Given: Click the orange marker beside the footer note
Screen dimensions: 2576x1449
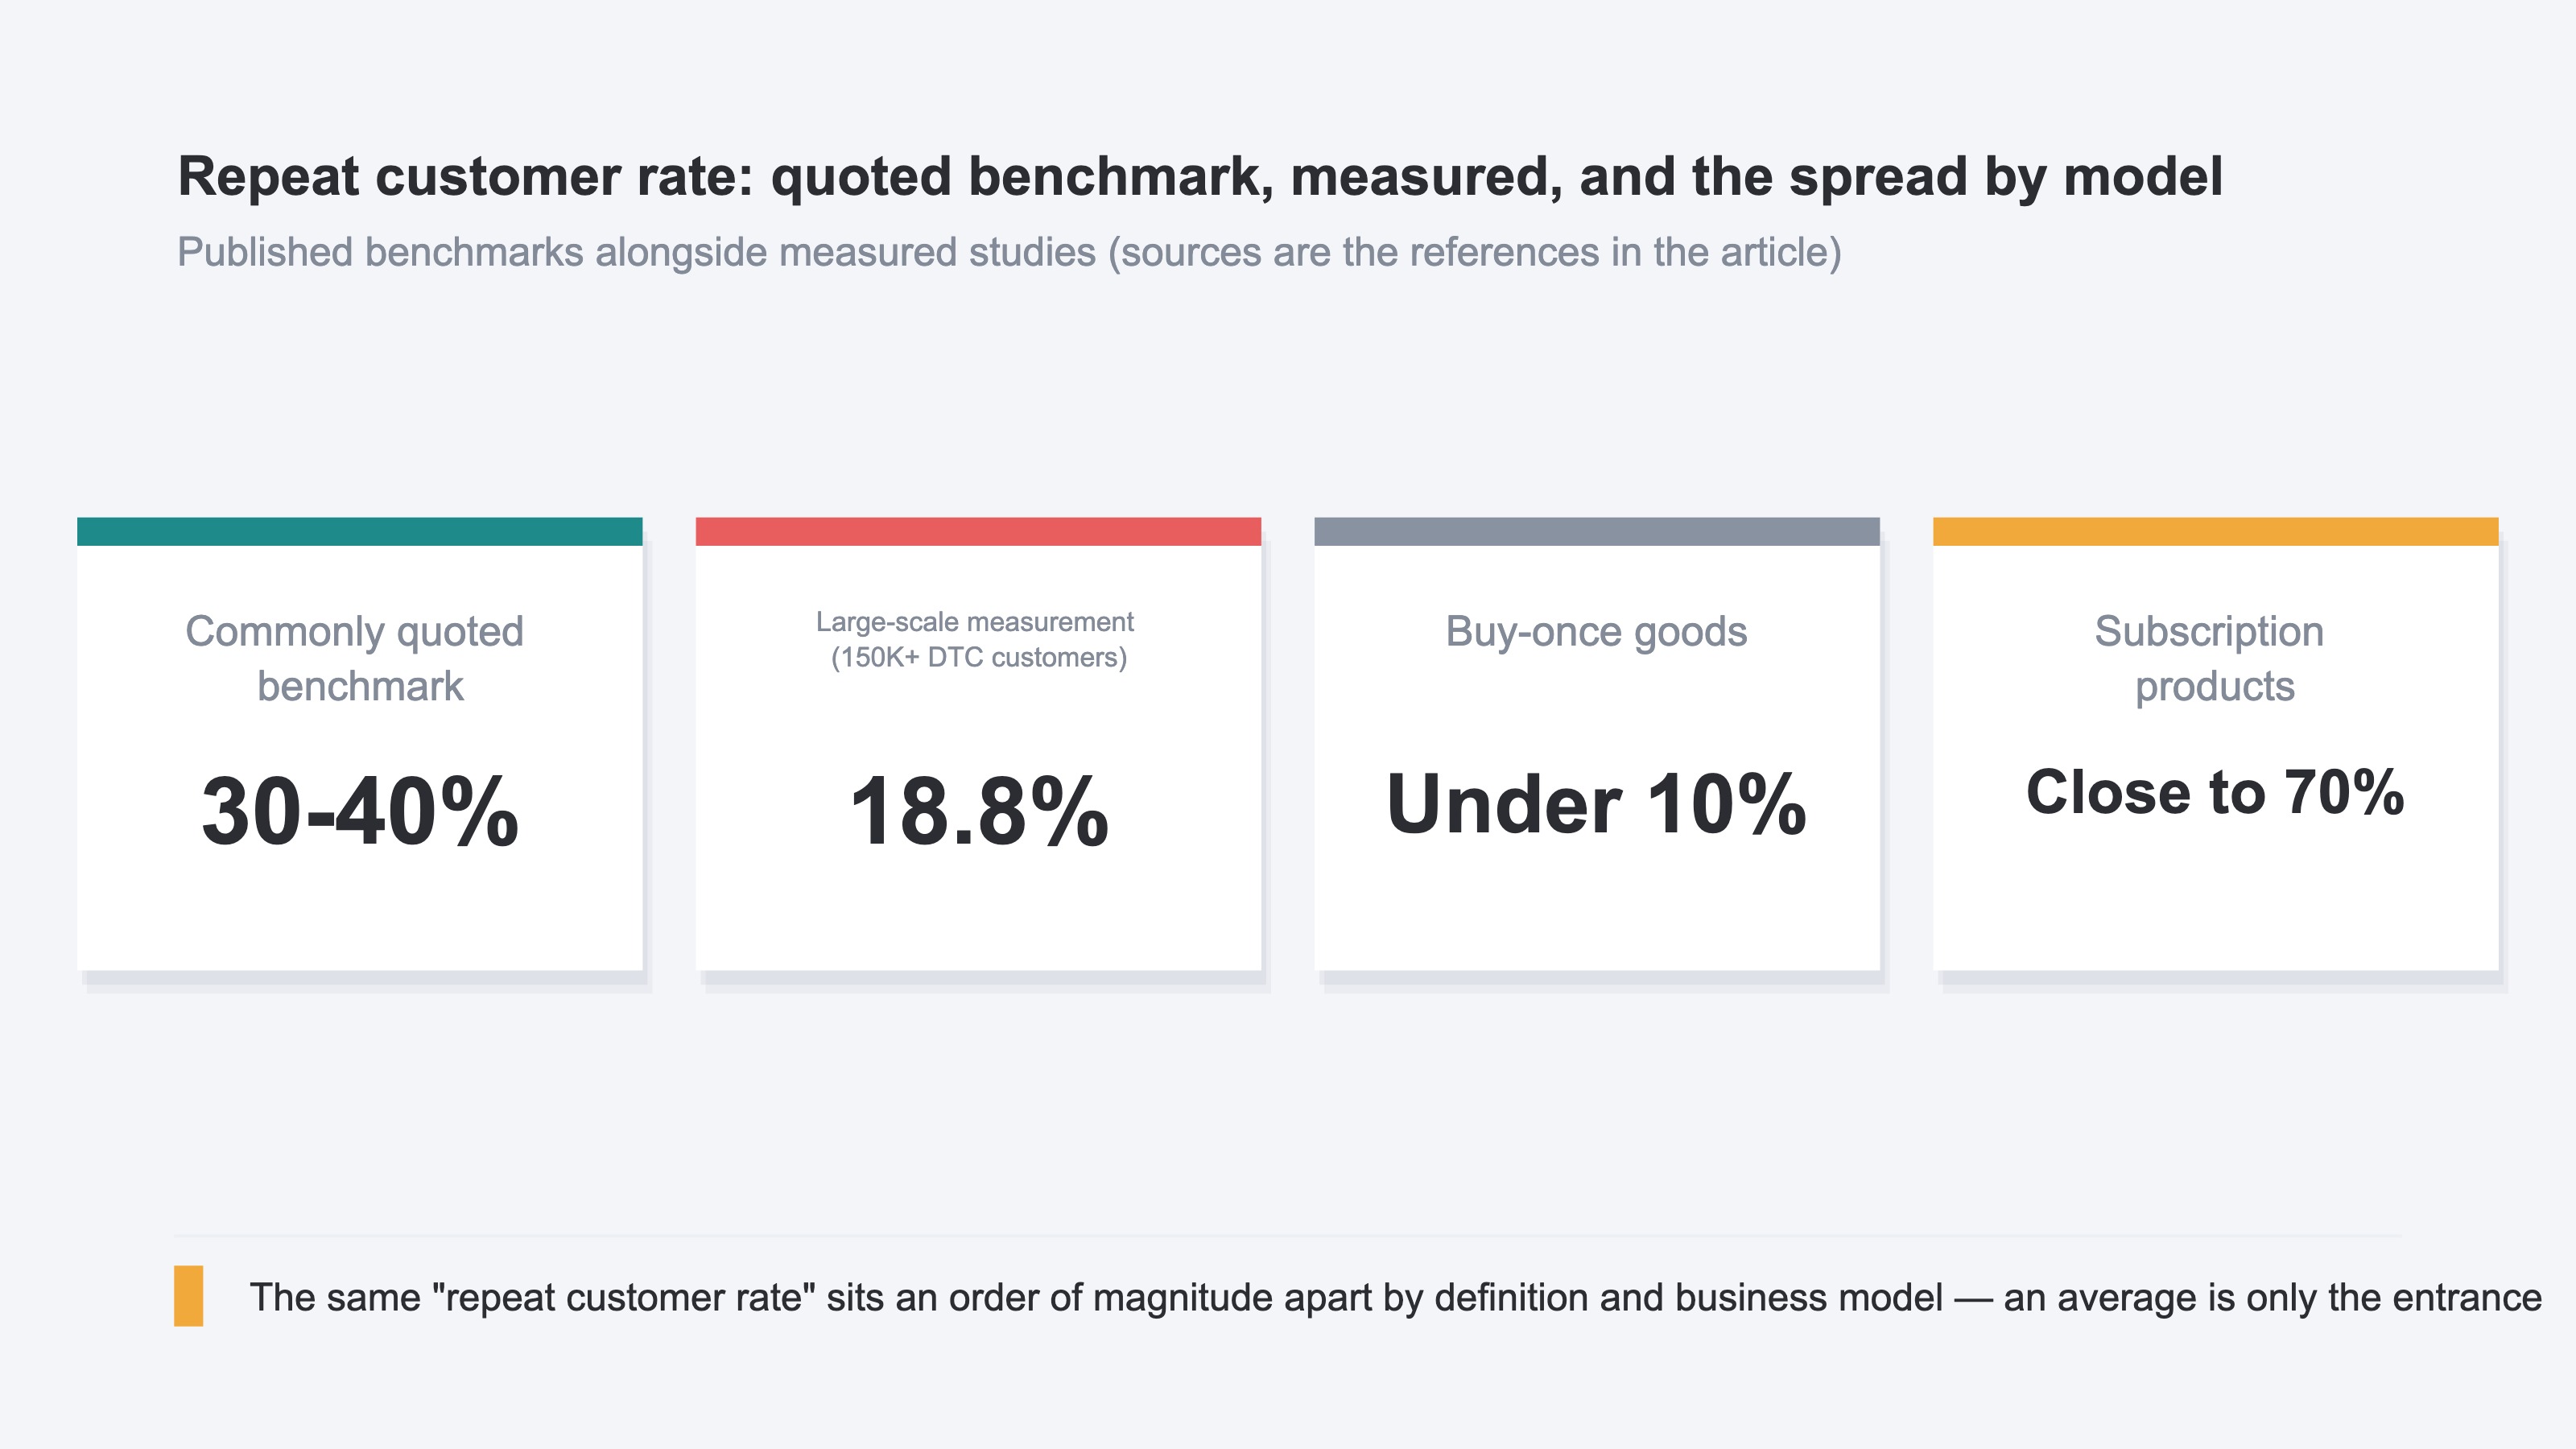Looking at the screenshot, I should click(189, 1296).
